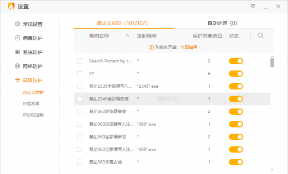Viewport: 288px width, 174px height.
Task: Click the 状态 column header
Action: point(234,35)
